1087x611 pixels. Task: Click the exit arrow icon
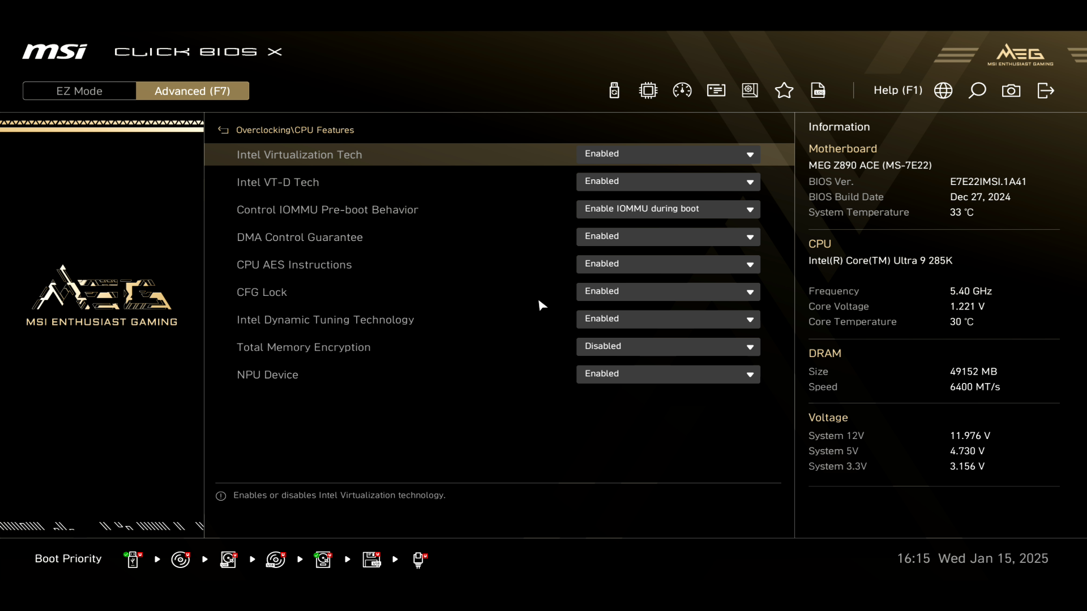(1046, 91)
